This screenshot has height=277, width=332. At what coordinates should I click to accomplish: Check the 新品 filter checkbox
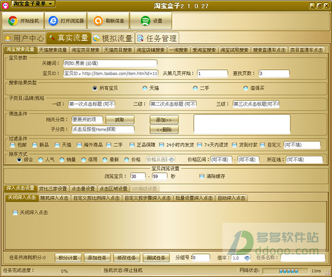pyautogui.click(x=35, y=145)
